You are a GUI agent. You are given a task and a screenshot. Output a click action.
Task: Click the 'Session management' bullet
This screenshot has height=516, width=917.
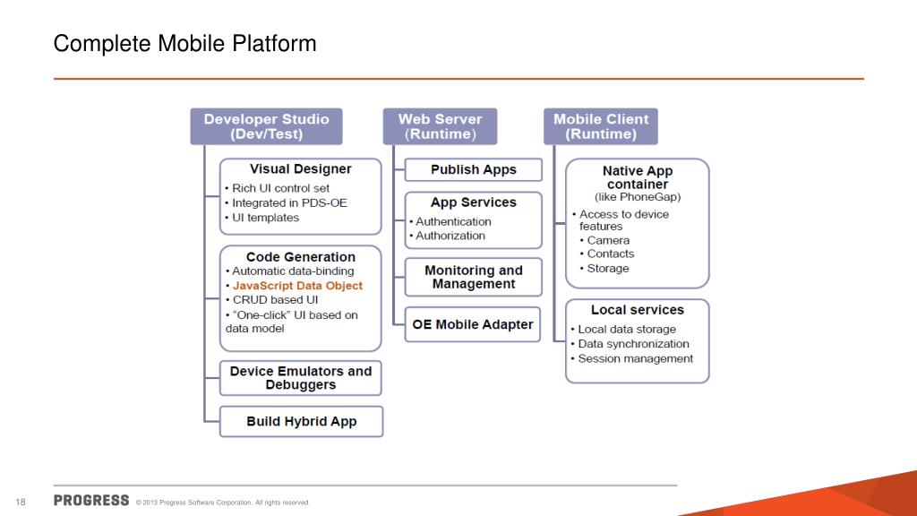[x=631, y=358]
